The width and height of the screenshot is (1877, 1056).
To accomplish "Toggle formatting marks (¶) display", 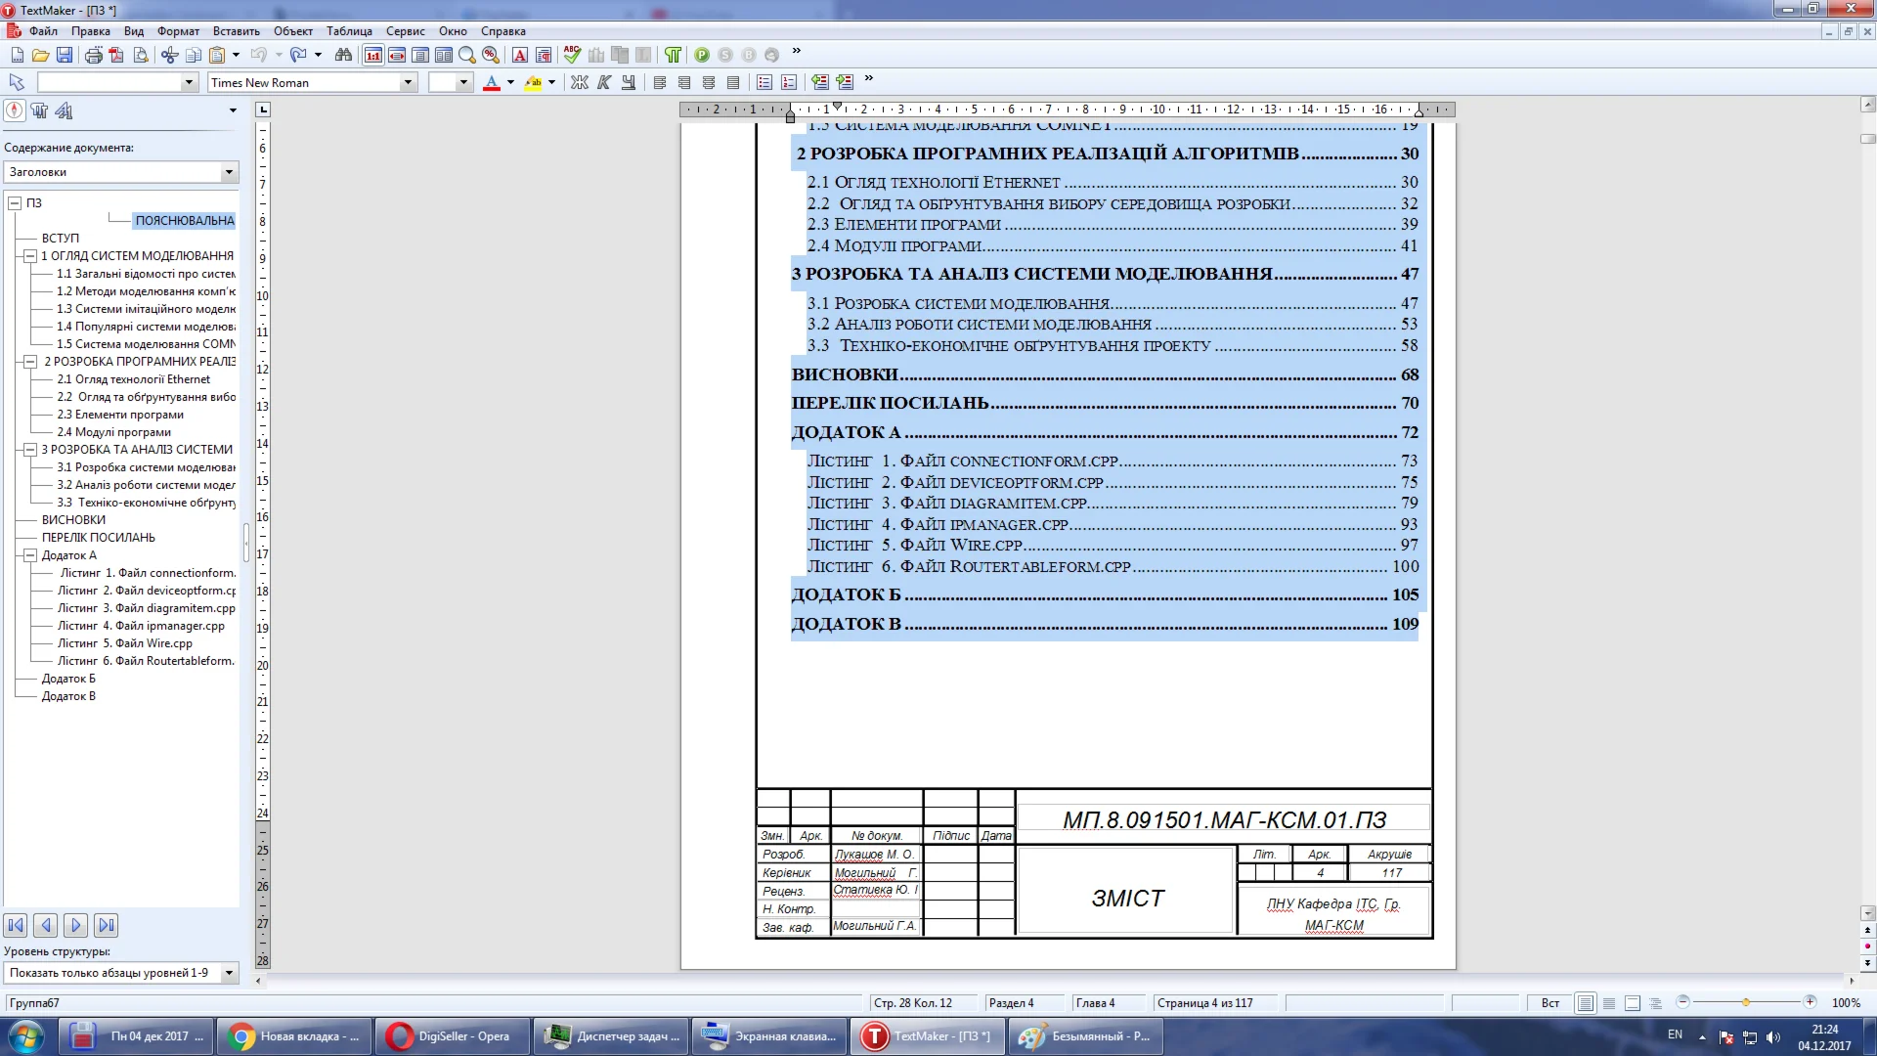I will tap(674, 55).
